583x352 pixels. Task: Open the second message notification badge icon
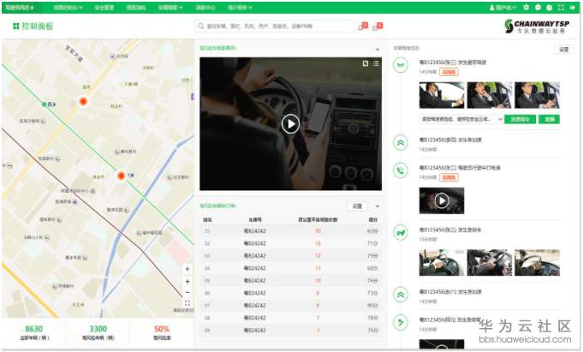click(378, 26)
